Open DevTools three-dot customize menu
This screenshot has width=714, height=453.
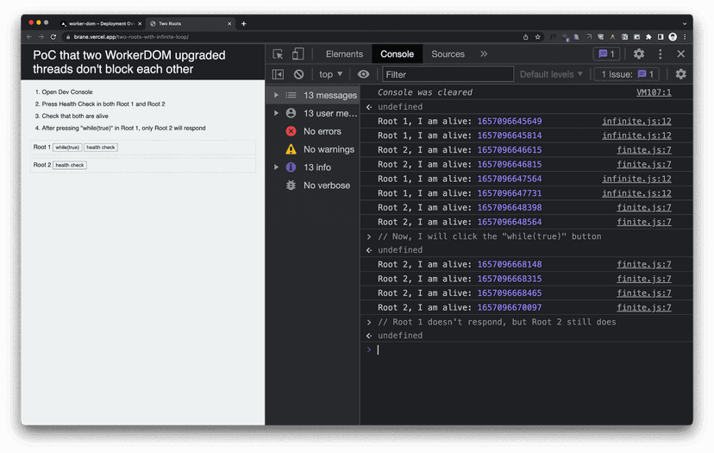[661, 53]
